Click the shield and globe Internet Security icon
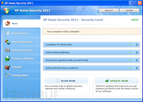Viewport: 143px width, 102px height. [x=8, y=42]
